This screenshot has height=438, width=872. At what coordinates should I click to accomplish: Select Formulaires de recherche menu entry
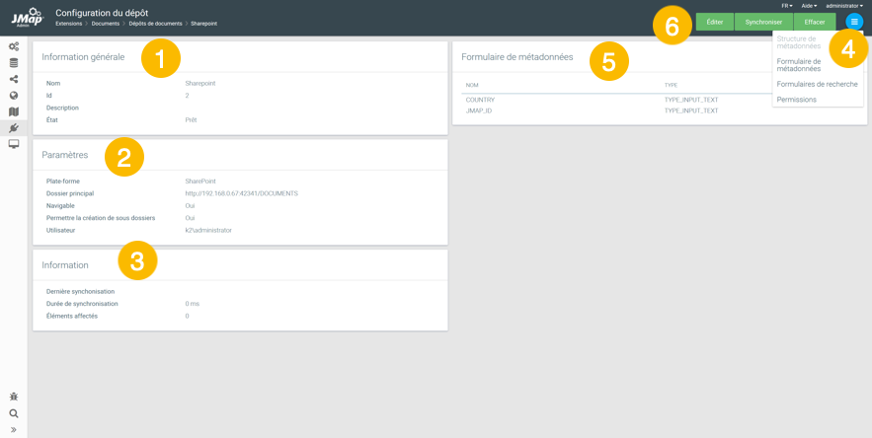coord(817,84)
